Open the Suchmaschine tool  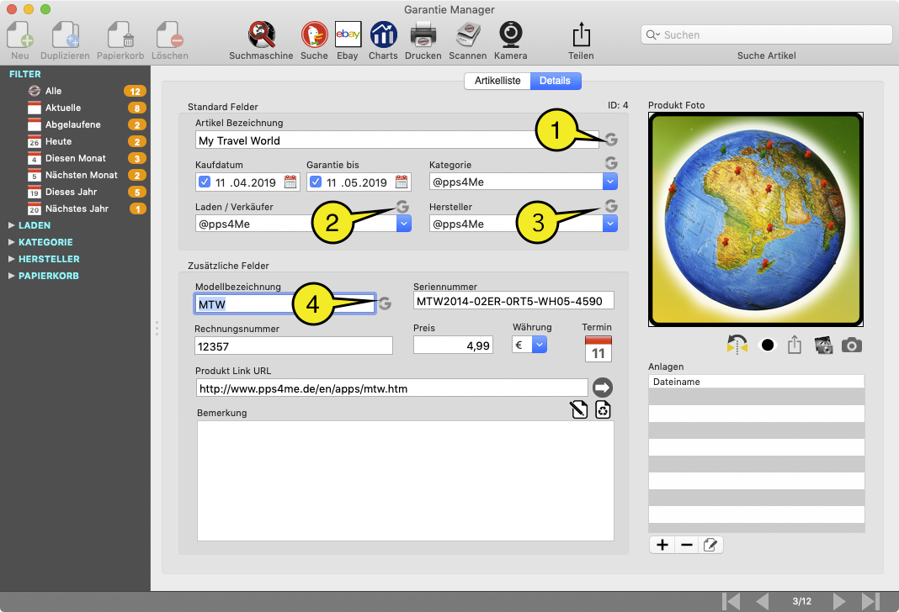coord(262,35)
